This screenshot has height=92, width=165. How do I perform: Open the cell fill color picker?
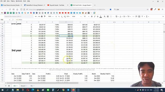(105, 16)
